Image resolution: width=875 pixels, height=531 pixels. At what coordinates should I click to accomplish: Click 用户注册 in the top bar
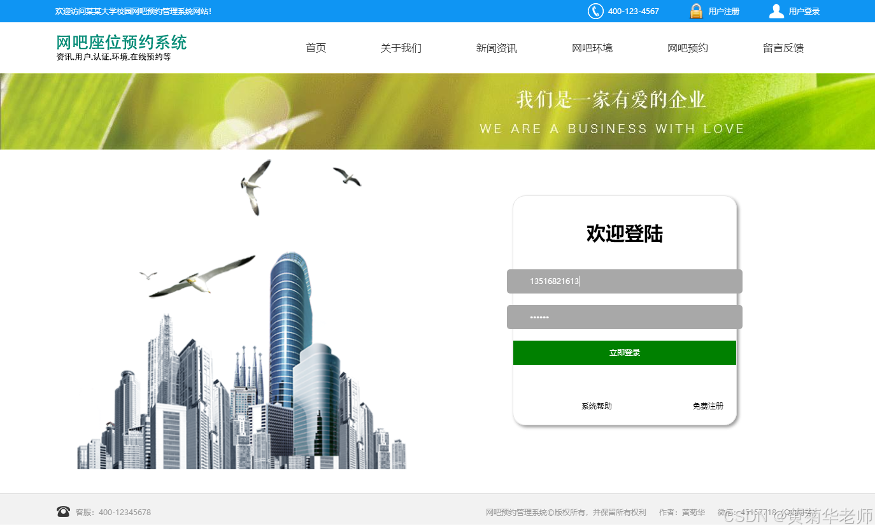723,11
